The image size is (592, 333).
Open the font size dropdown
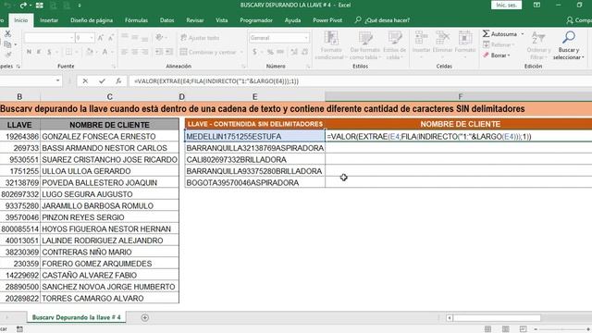pyautogui.click(x=92, y=38)
